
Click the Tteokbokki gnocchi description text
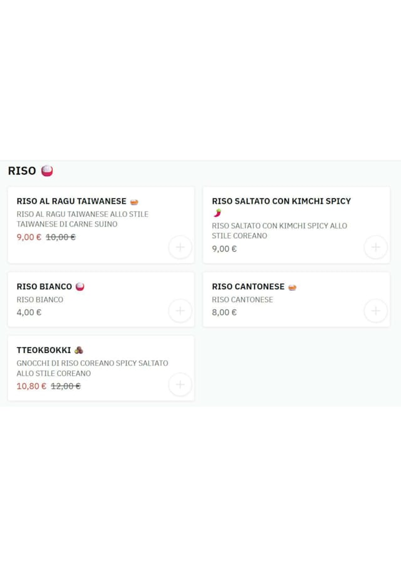tap(92, 368)
